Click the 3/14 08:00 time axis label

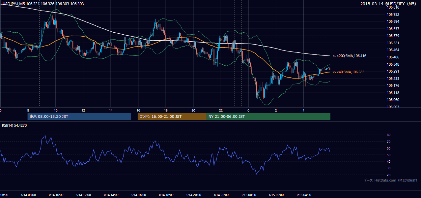tap(28, 195)
